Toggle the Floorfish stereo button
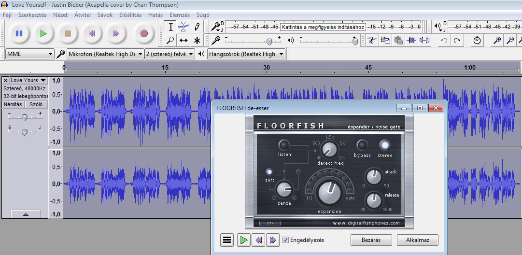Screen dimensions: 522x255 click(384, 145)
